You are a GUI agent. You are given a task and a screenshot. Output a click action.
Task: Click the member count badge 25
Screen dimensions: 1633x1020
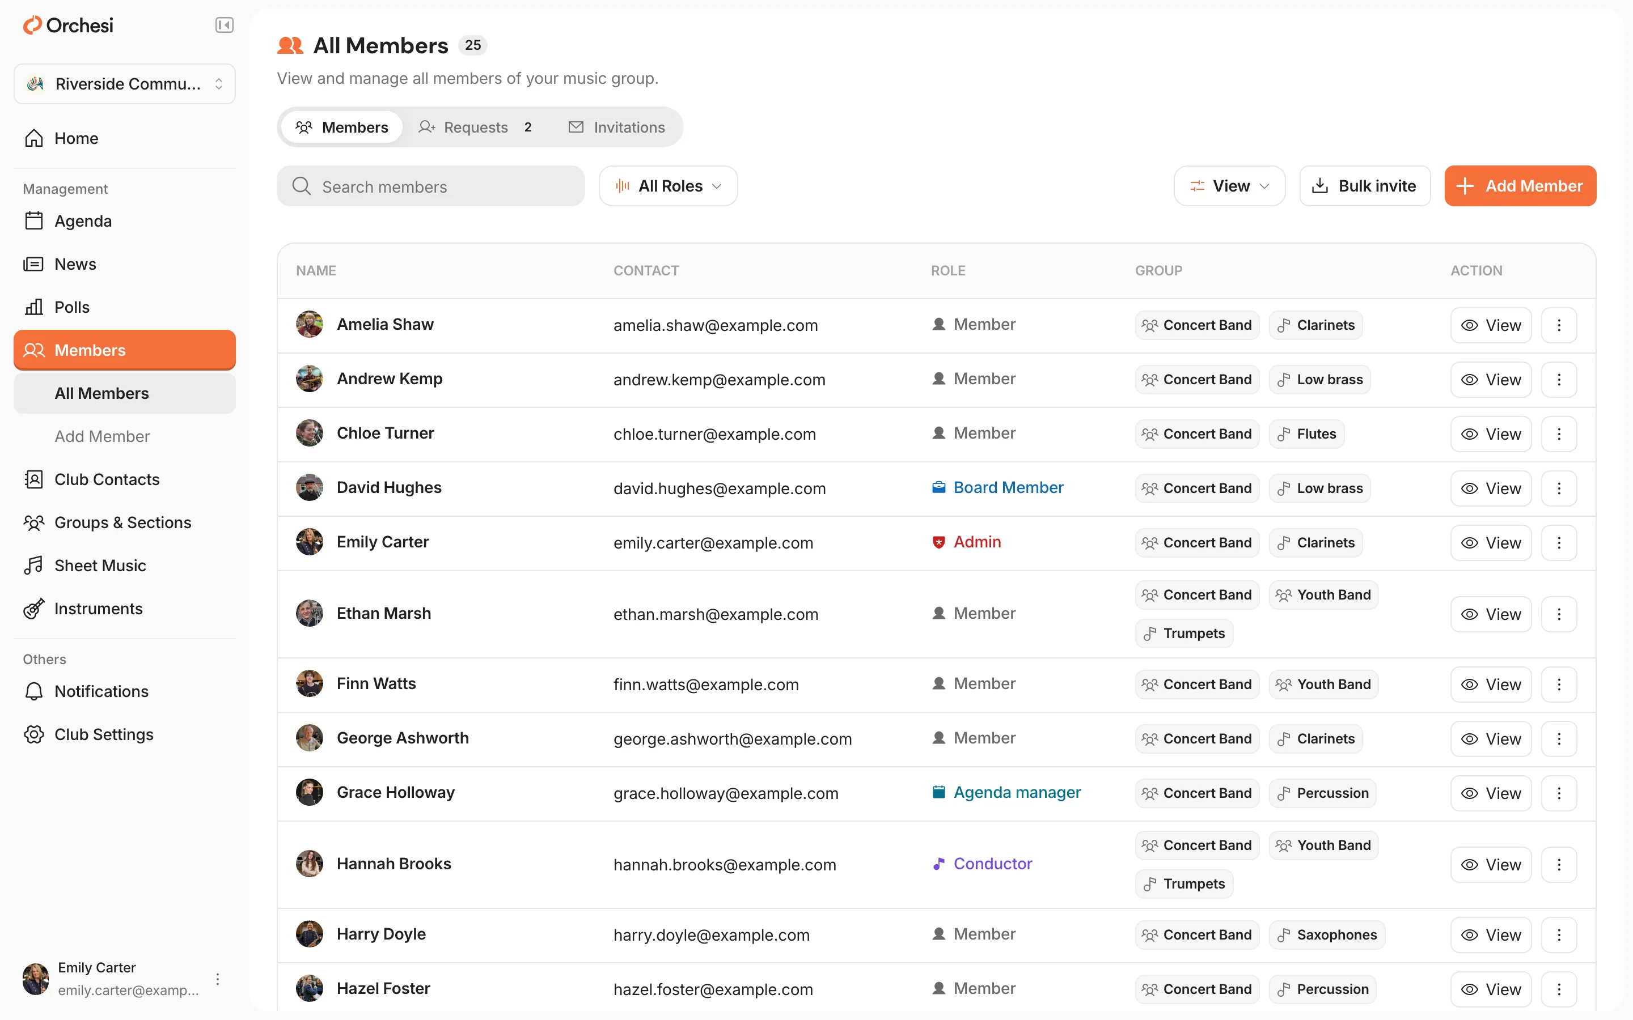[x=472, y=45]
